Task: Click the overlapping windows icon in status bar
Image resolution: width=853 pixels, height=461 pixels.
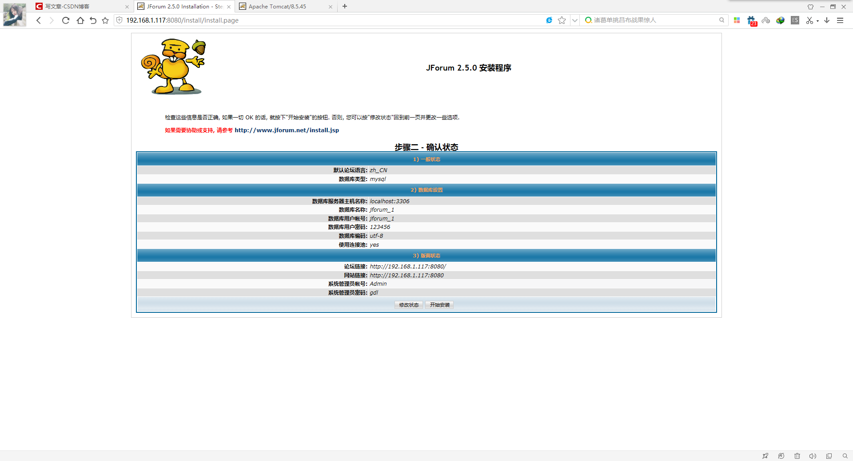Action: [829, 456]
